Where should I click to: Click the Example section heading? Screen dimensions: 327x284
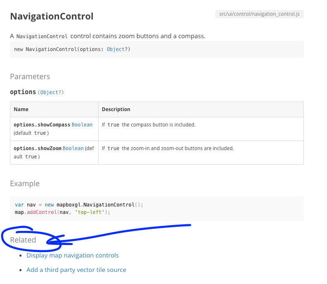click(25, 184)
